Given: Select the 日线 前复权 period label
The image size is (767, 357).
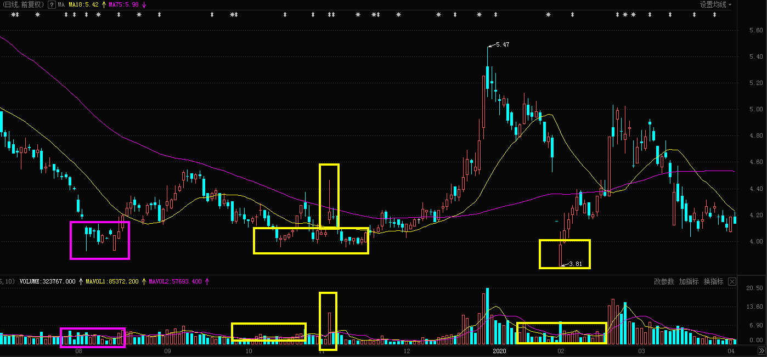Looking at the screenshot, I should tap(23, 4).
